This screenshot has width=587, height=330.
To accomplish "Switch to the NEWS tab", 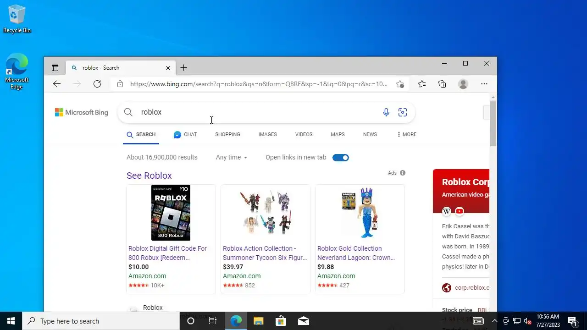I will [x=370, y=134].
